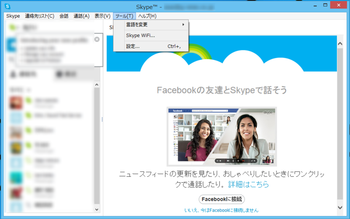Select the first contact's red avatar
The image size is (350, 219).
[x=16, y=103]
